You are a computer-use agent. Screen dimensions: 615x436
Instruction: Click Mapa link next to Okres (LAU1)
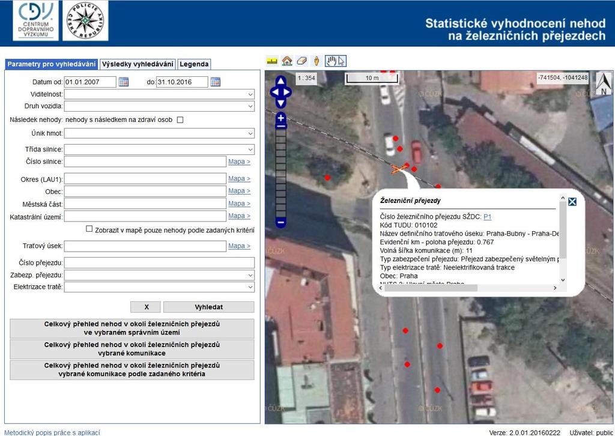[x=239, y=179]
